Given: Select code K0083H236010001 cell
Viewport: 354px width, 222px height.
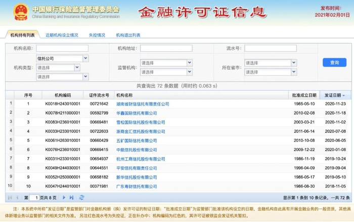Looking at the screenshot, I should coord(63,122).
